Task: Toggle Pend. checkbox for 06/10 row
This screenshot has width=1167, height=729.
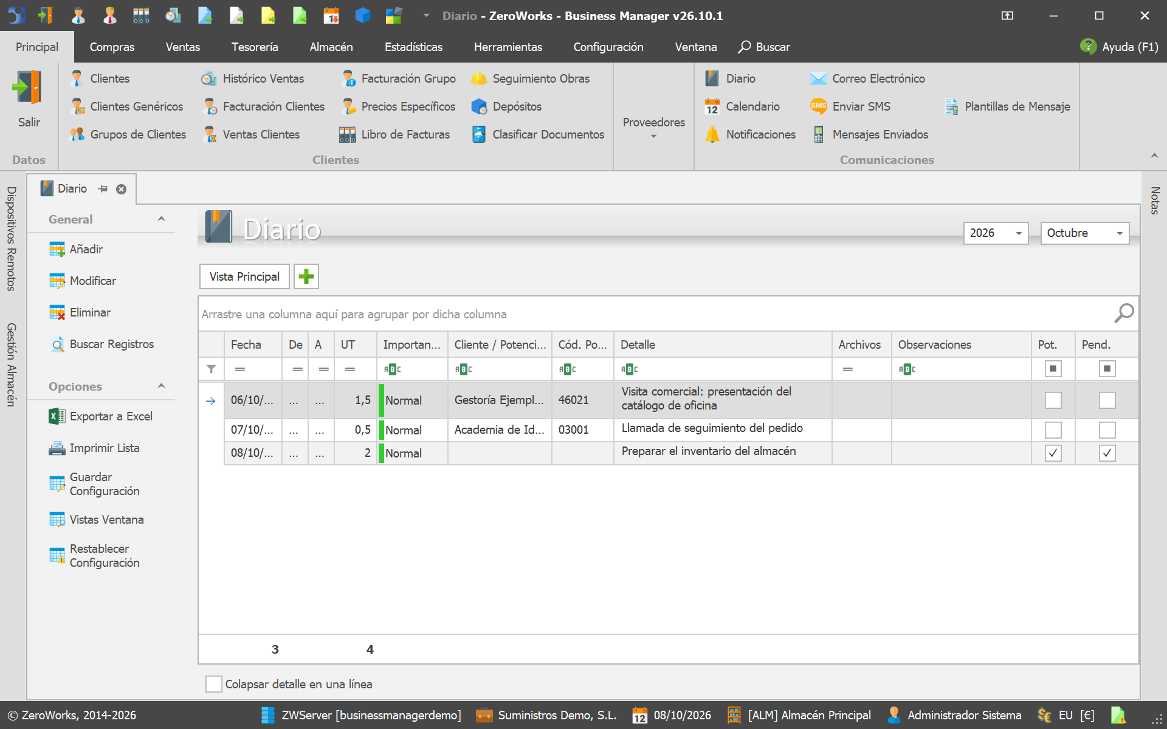Action: [x=1107, y=400]
